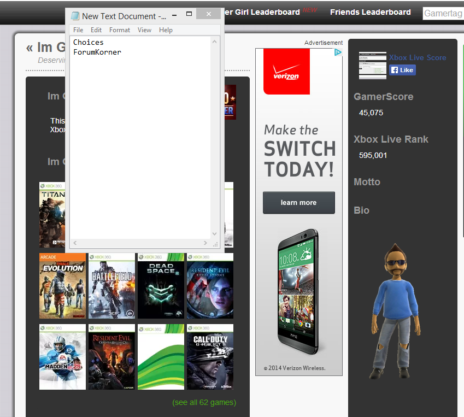Viewport: 464px width, 417px height.
Task: Click the AdChoices icon on the Verizon ad
Action: pos(338,52)
